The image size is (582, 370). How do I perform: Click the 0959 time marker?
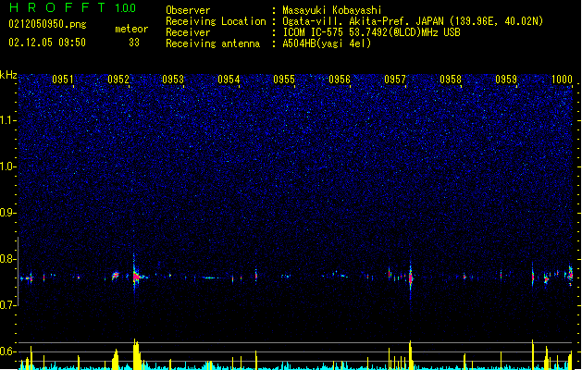[506, 80]
